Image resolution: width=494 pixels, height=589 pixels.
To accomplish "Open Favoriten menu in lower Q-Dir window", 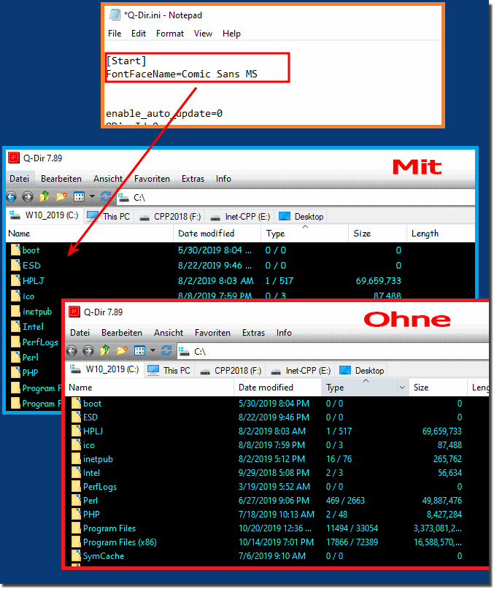I will pyautogui.click(x=212, y=333).
